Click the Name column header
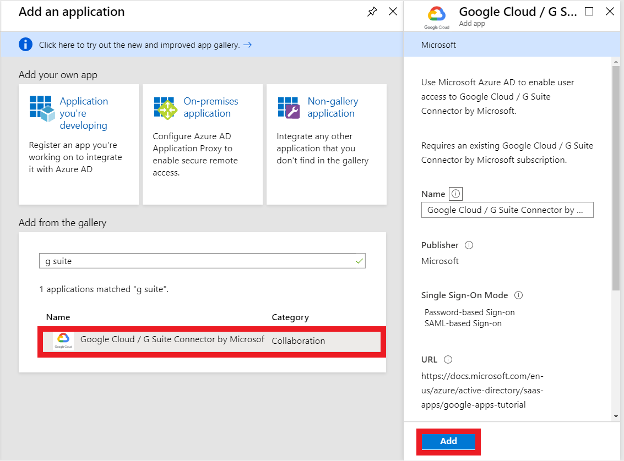This screenshot has height=461, width=624. point(58,317)
